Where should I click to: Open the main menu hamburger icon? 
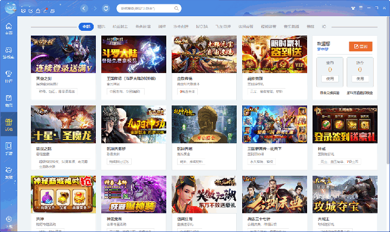pyautogui.click(x=361, y=8)
